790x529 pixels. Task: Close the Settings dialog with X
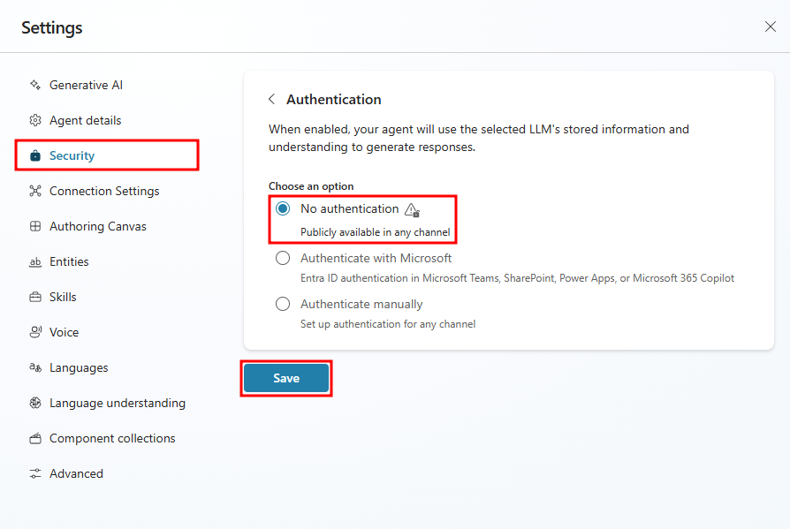[x=770, y=26]
